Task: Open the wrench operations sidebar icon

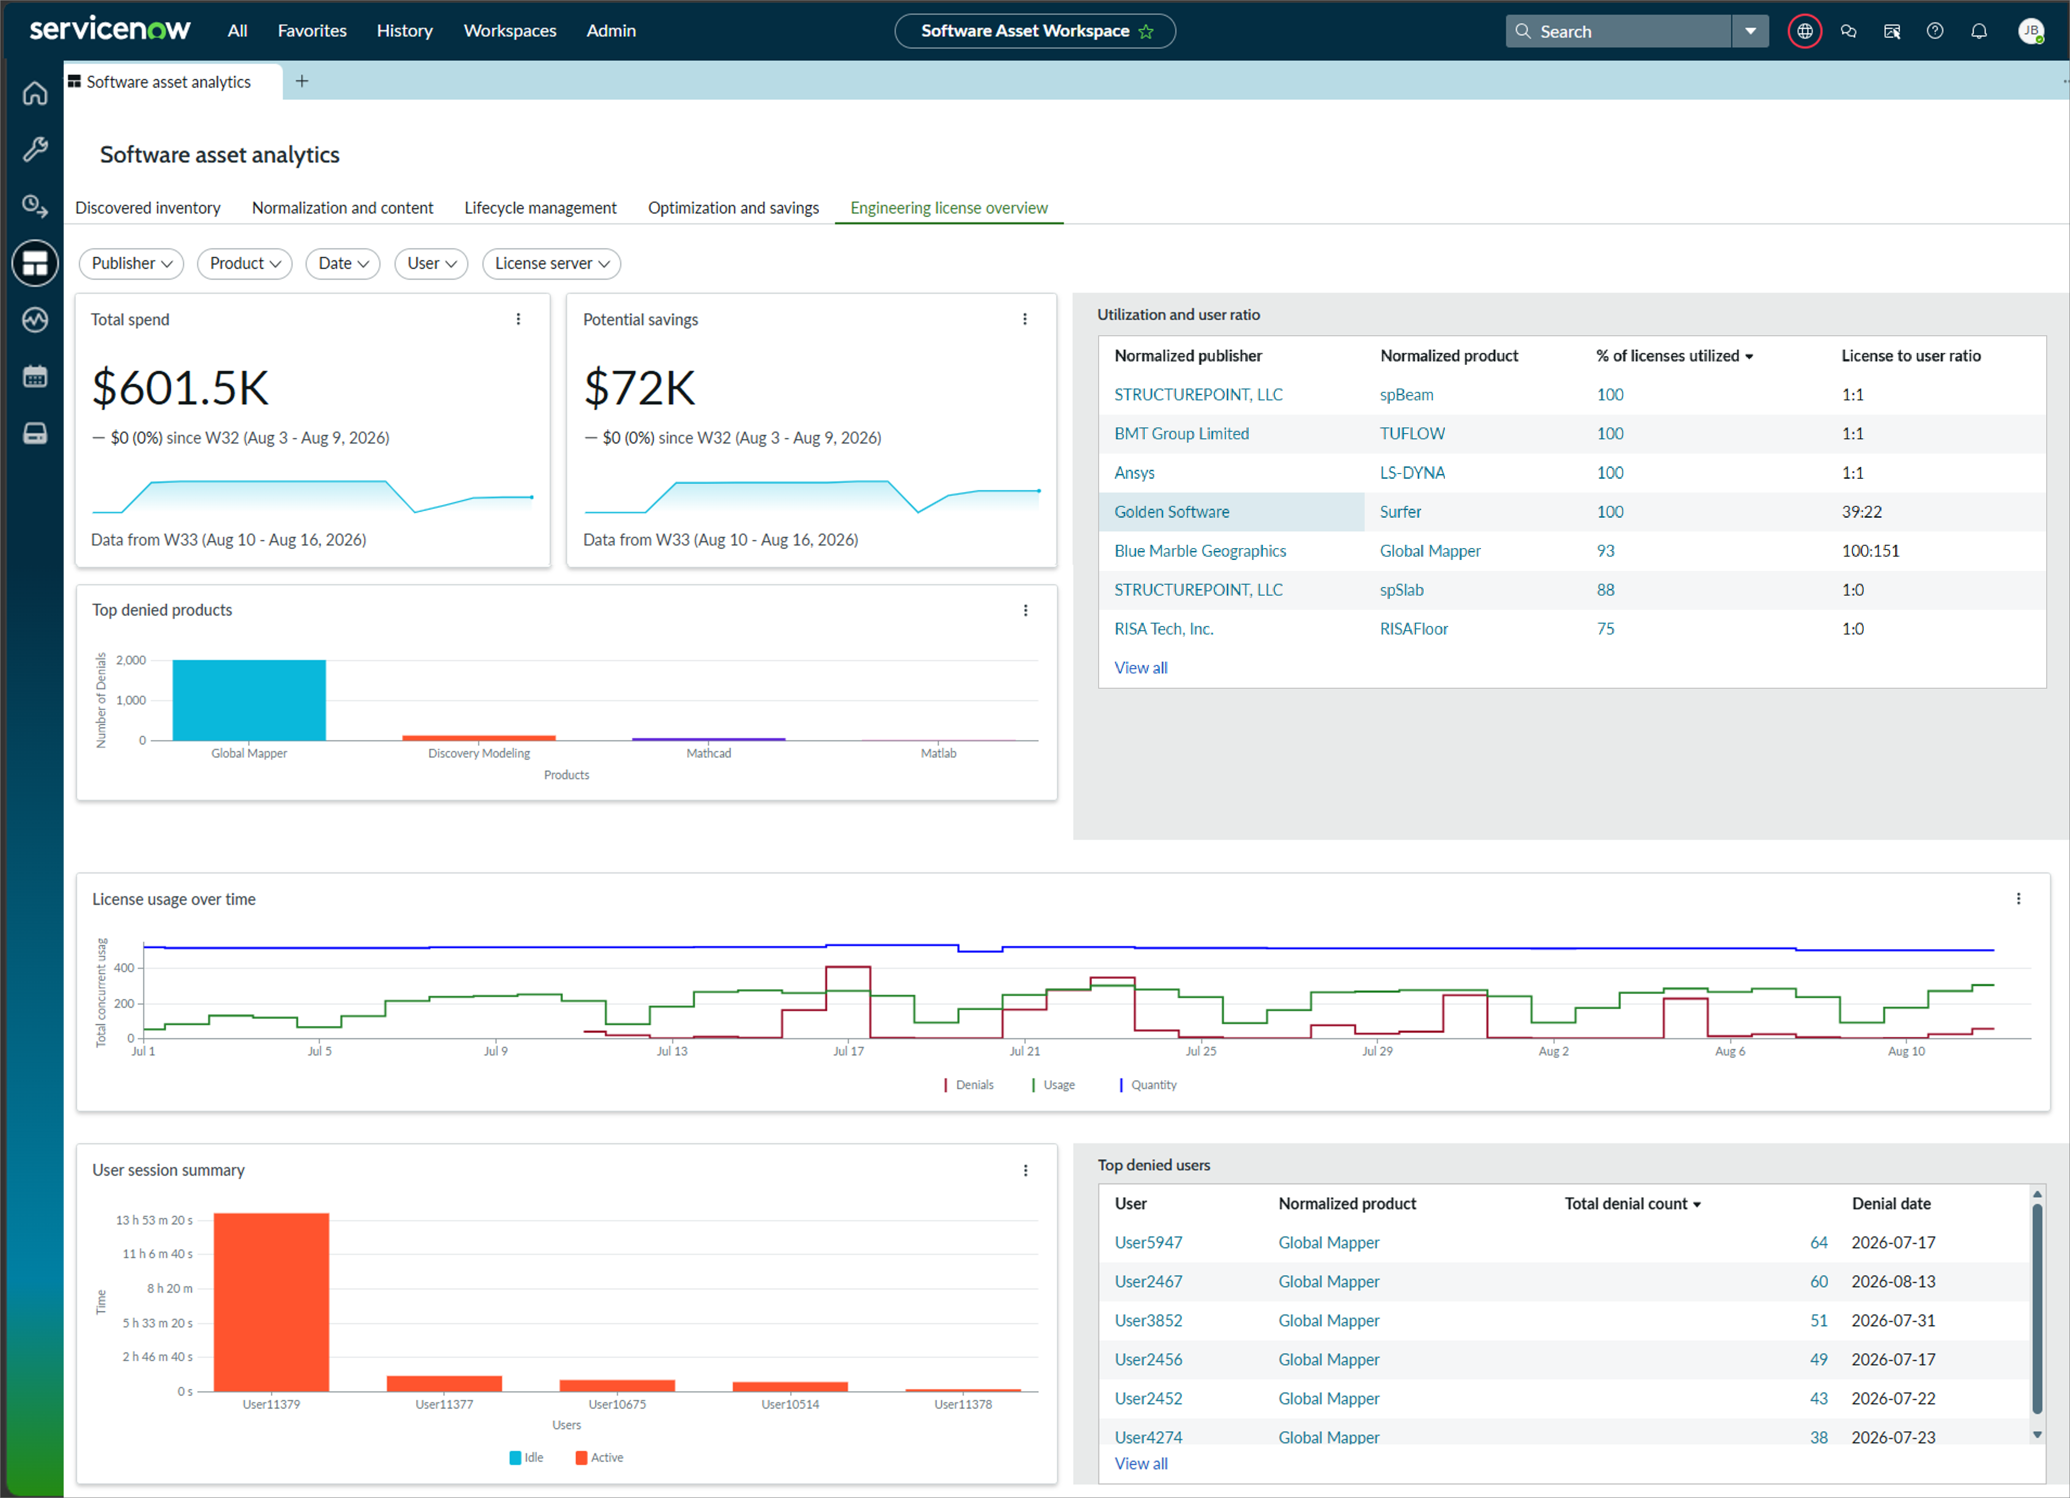Action: click(x=35, y=149)
